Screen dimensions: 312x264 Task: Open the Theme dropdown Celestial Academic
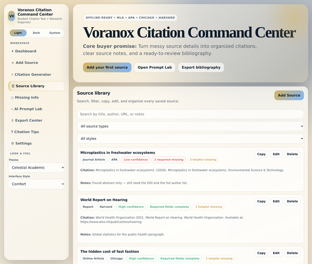click(x=36, y=168)
